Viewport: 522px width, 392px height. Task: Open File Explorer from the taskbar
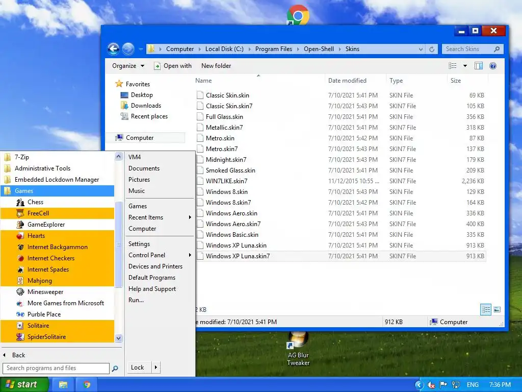[63, 385]
